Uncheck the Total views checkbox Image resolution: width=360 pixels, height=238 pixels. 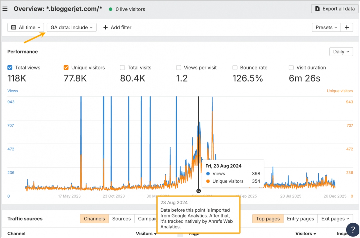point(10,68)
